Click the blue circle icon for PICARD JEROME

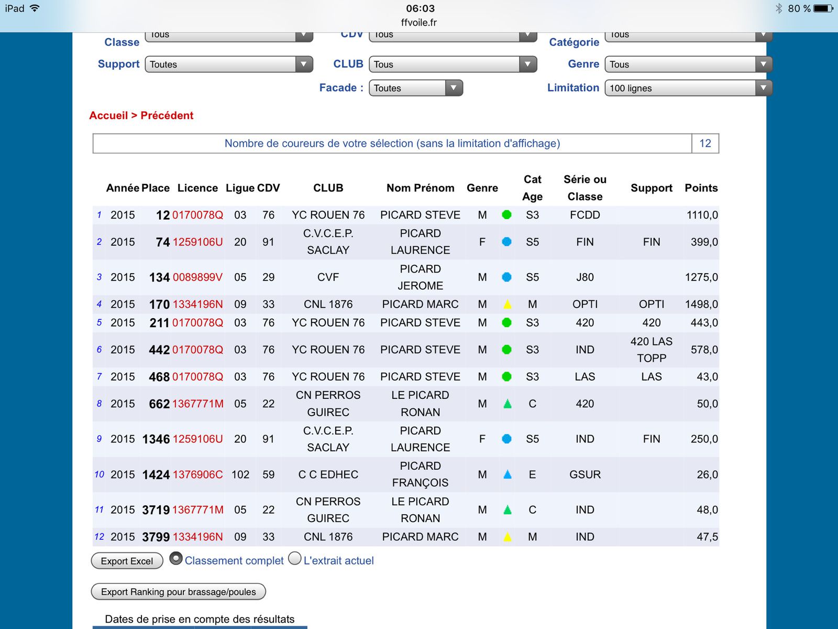tap(506, 277)
